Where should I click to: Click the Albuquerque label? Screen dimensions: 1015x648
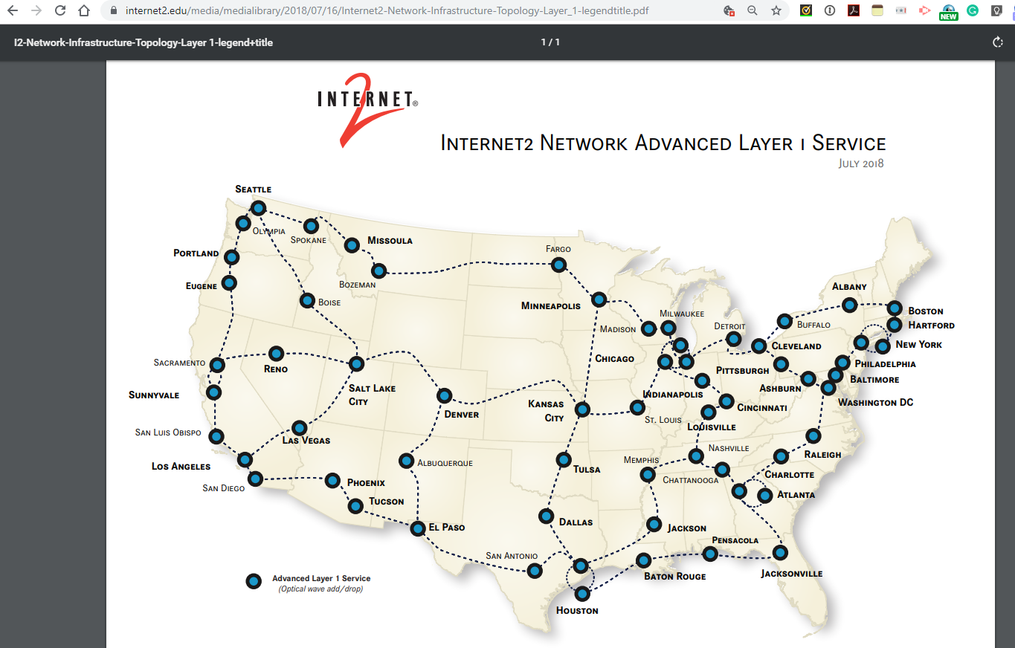(x=445, y=463)
